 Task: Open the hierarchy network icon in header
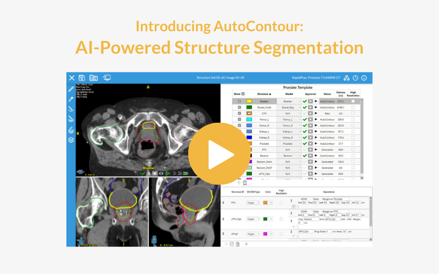[347, 78]
